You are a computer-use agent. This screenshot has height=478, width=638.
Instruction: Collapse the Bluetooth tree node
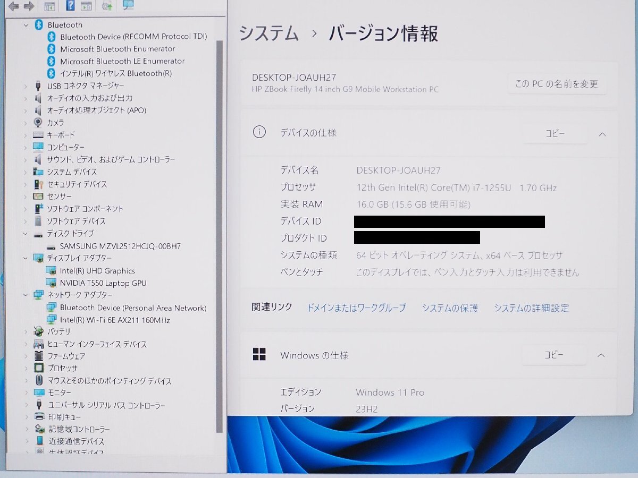point(26,25)
